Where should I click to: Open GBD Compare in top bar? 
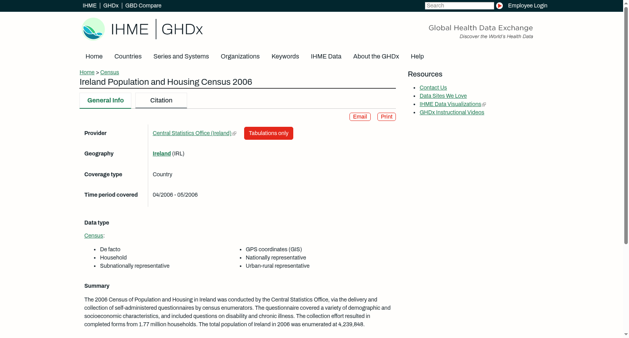click(x=143, y=5)
